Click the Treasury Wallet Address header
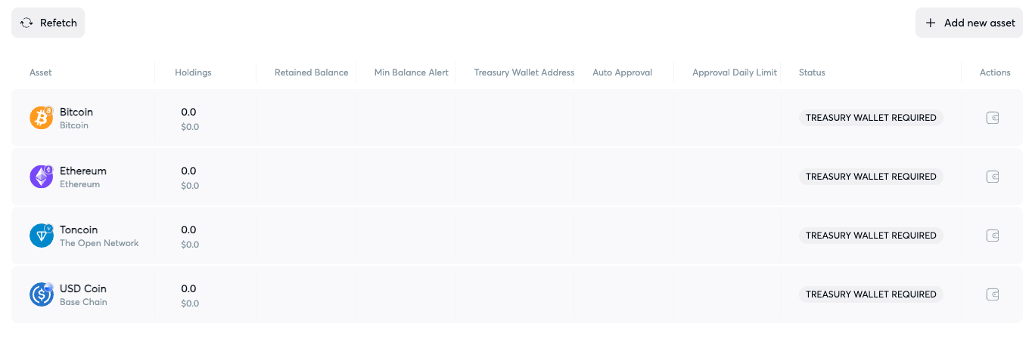The width and height of the screenshot is (1032, 339). [x=524, y=72]
